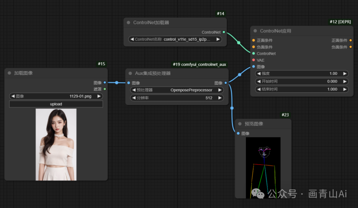Click link midpoint between 加载图像 and Aux集成预处理器
The width and height of the screenshot is (358, 208).
pos(117,82)
